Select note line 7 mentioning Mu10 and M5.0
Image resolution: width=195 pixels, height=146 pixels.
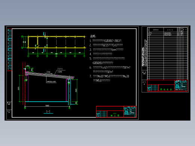click(x=109, y=76)
